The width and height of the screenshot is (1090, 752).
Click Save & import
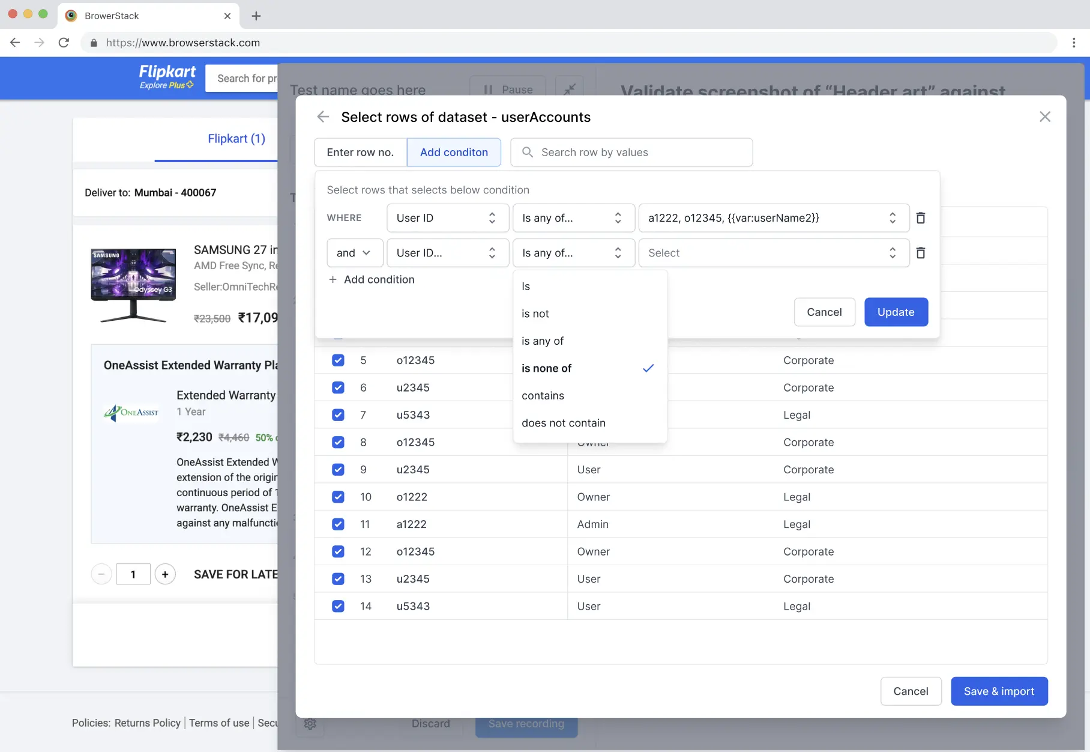pyautogui.click(x=999, y=691)
